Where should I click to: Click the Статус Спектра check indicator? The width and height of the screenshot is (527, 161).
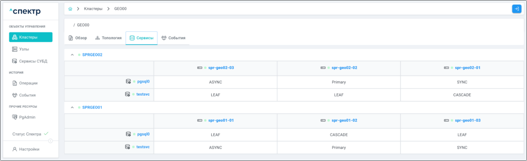point(46,134)
